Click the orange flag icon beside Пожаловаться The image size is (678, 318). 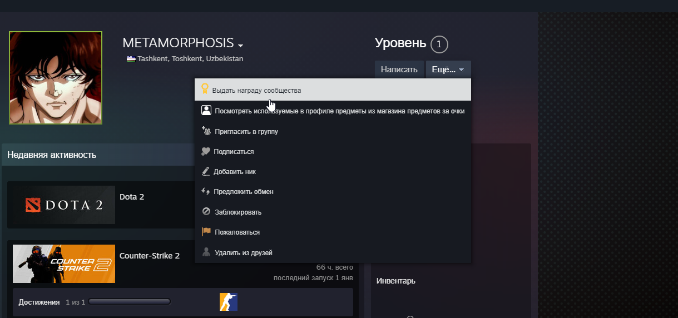tap(206, 232)
